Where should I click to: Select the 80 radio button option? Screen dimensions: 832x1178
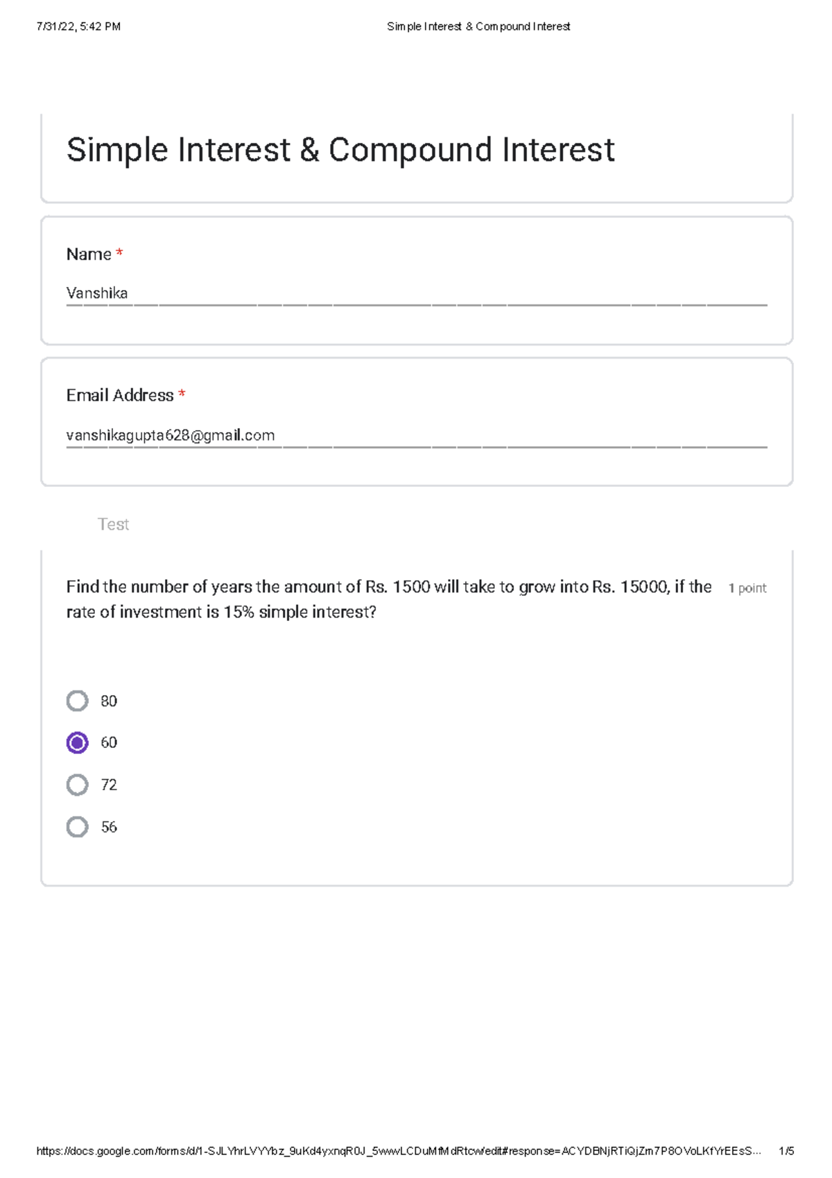click(78, 701)
